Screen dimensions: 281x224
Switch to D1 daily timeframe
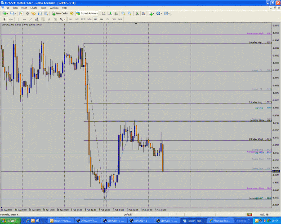pyautogui.click(x=108, y=19)
